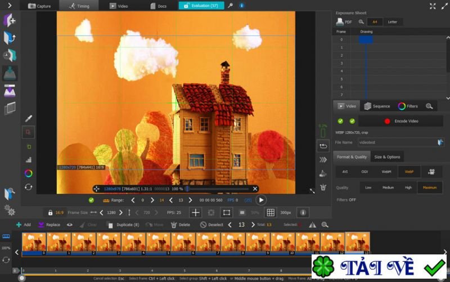Viewport: 450px width, 282px height.
Task: Click the crosshair overlay icon
Action: coord(195,213)
